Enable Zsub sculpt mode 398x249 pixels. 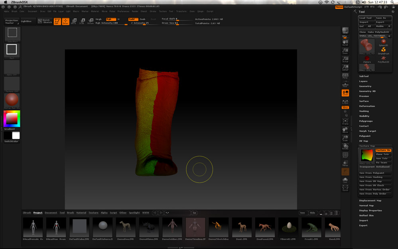143,19
